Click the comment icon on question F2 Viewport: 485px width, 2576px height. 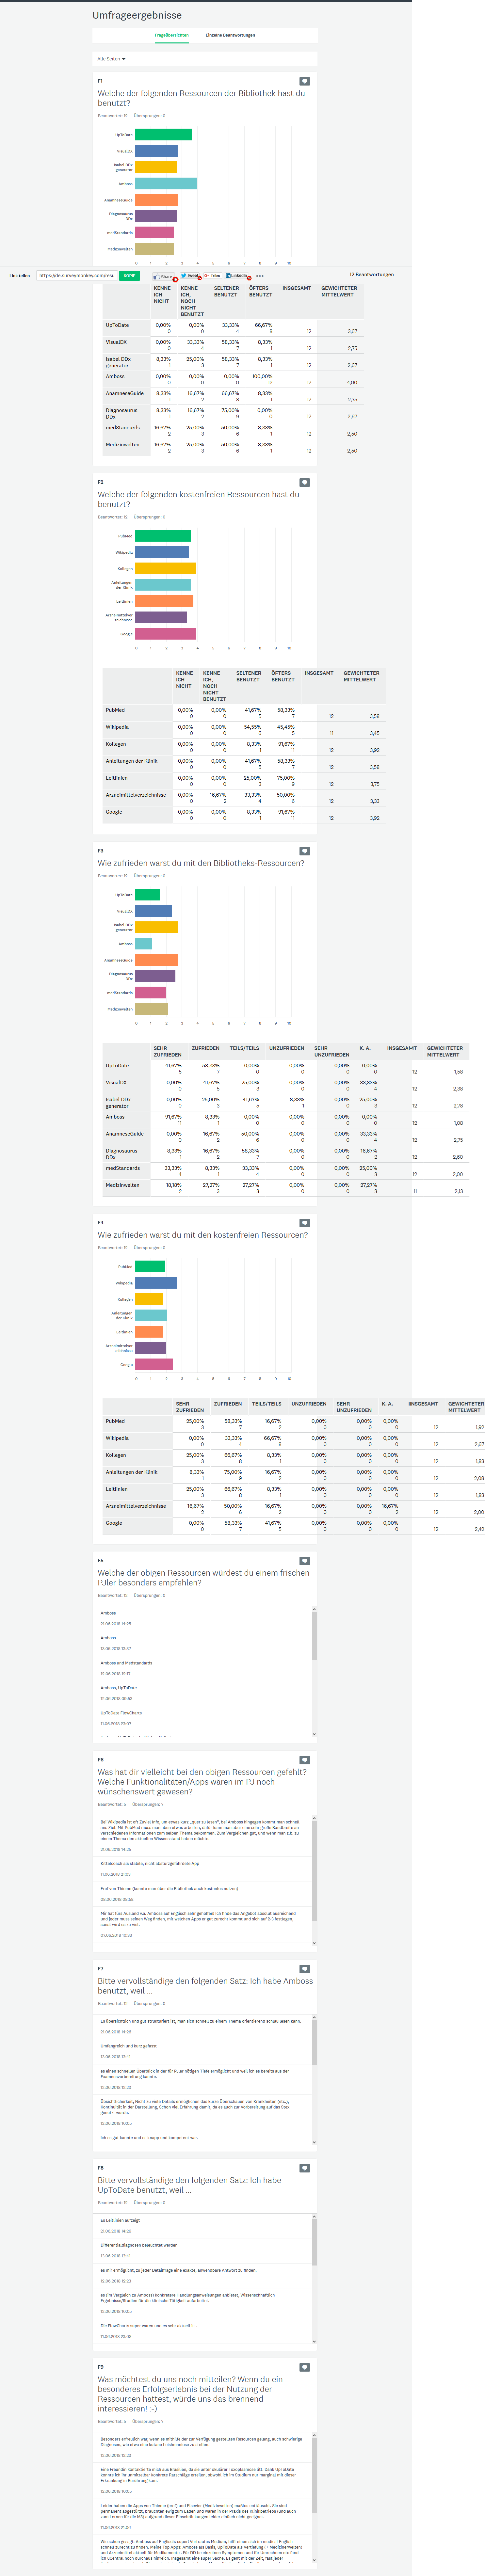pos(305,482)
